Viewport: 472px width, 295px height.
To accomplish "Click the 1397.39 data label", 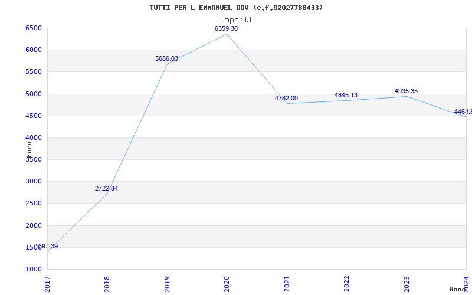I will (47, 246).
